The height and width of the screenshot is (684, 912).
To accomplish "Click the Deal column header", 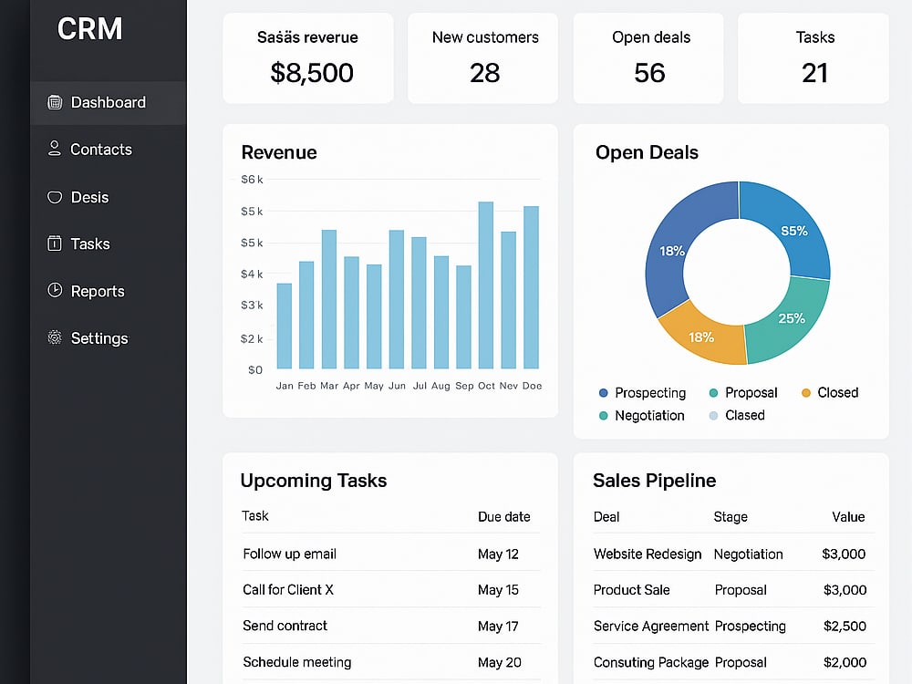I will pos(606,517).
